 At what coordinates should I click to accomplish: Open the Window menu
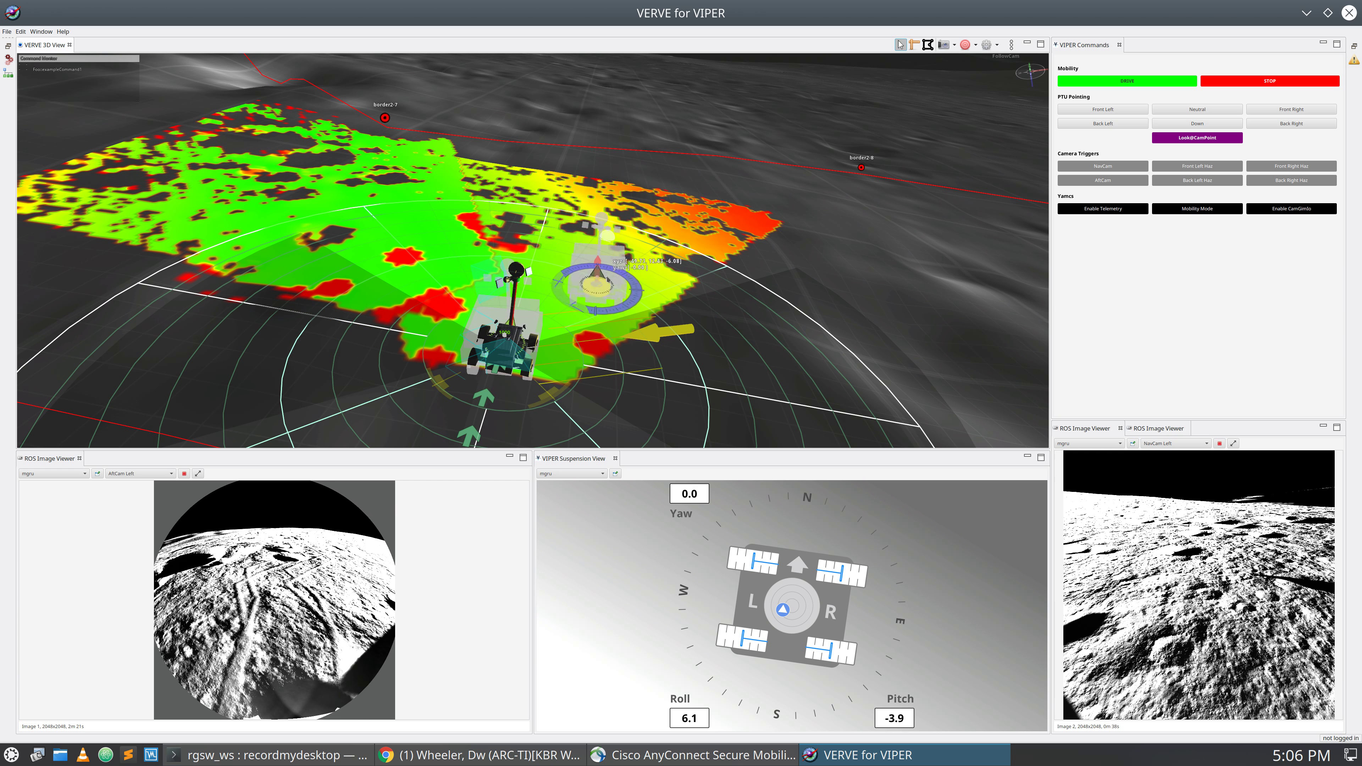coord(41,32)
